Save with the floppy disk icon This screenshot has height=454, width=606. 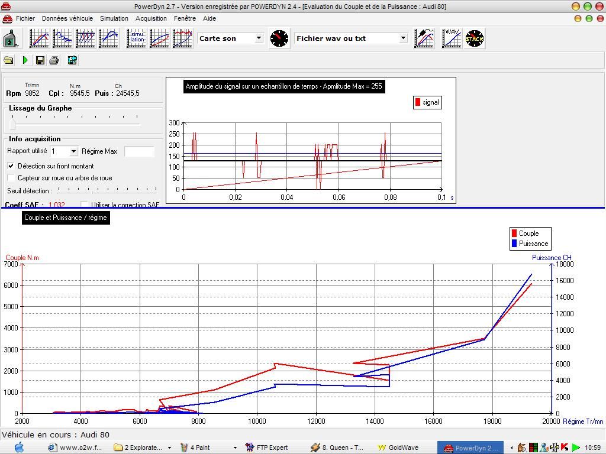[x=40, y=60]
